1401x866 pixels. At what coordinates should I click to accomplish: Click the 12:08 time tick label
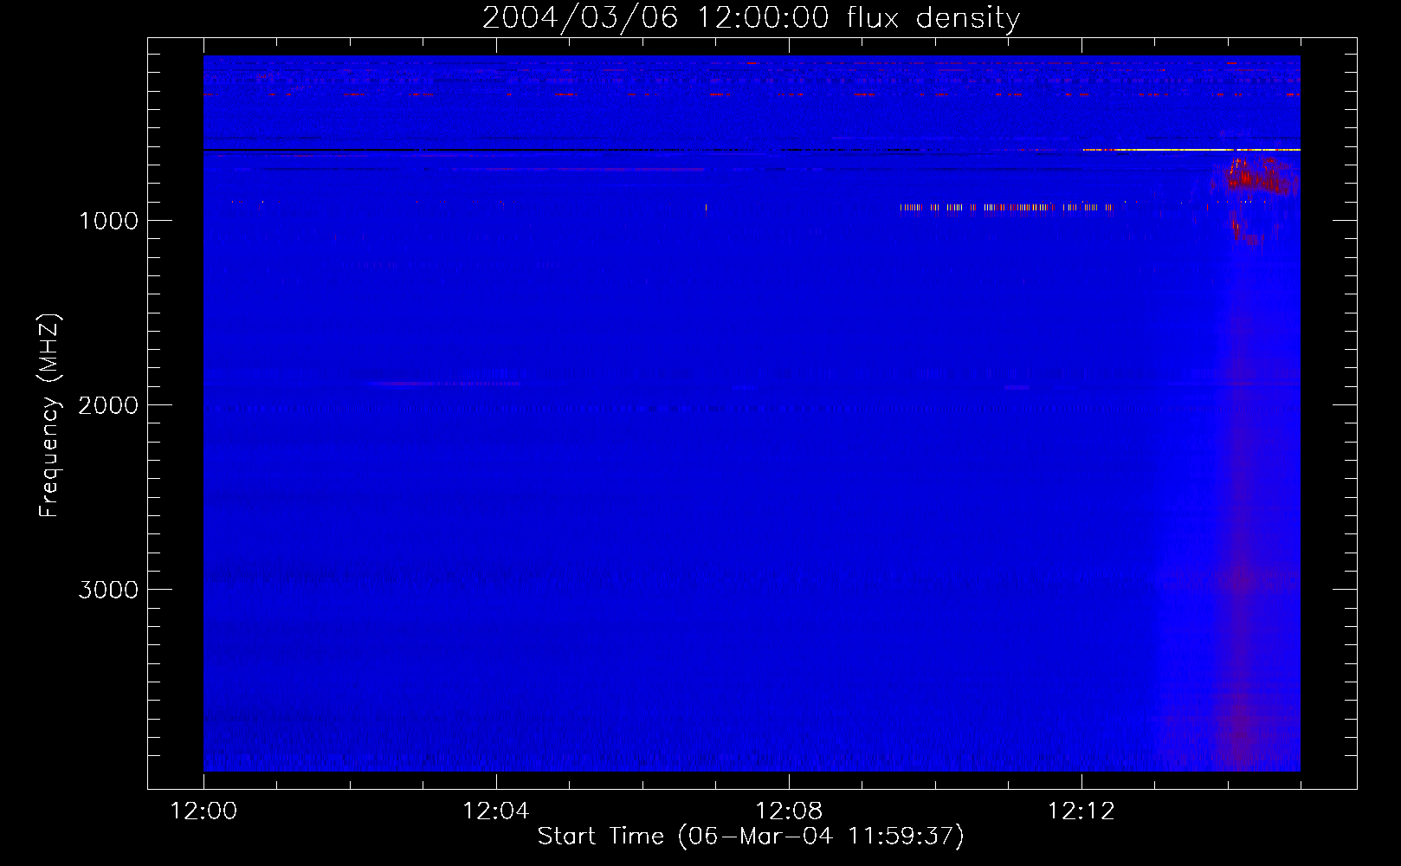click(x=789, y=811)
